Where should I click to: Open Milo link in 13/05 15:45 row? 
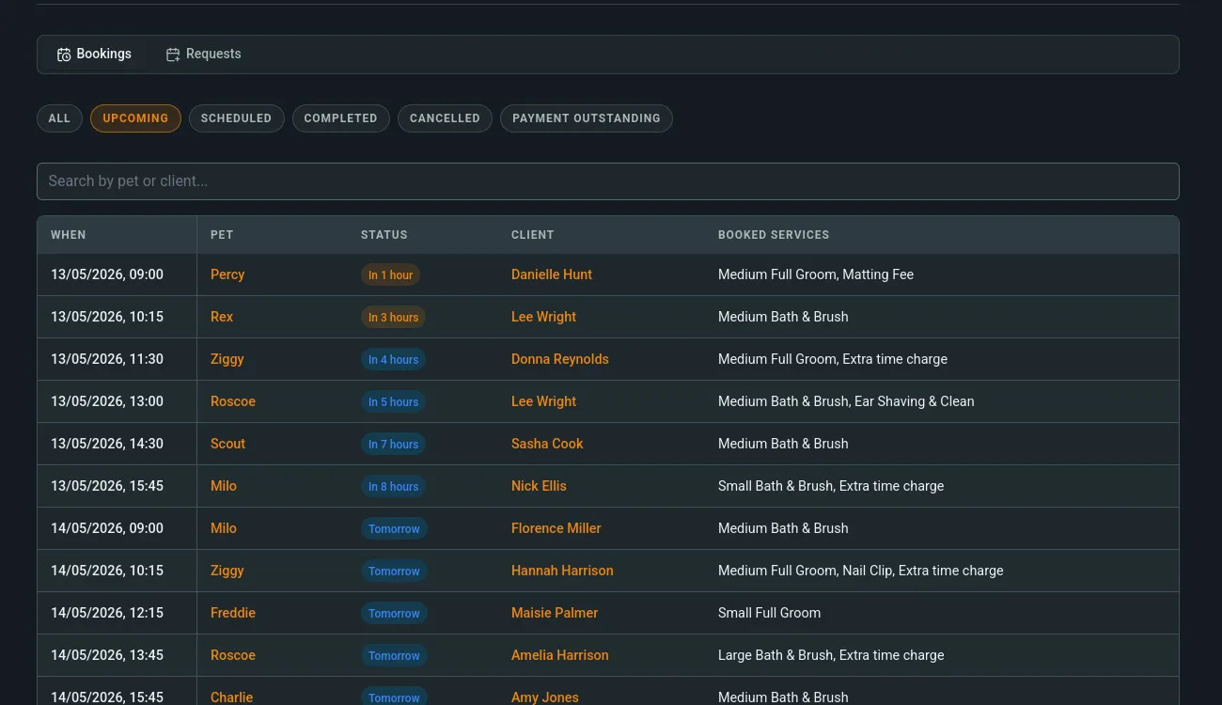click(224, 486)
